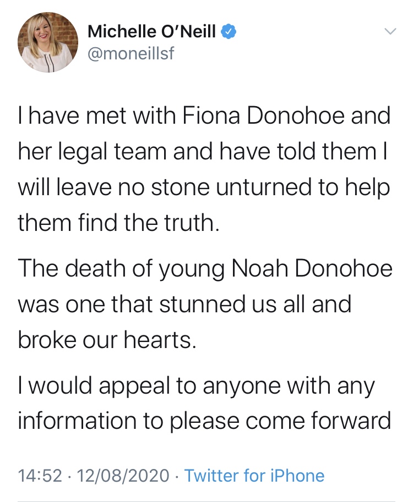Open the @moneillsf handle
The image size is (413, 502).
(x=131, y=54)
